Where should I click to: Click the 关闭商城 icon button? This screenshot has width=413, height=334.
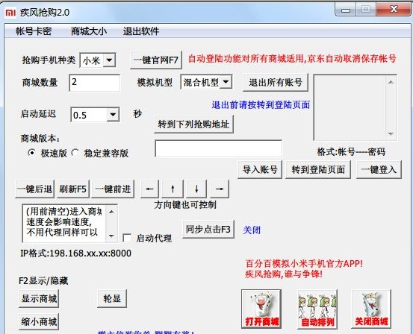click(x=371, y=309)
